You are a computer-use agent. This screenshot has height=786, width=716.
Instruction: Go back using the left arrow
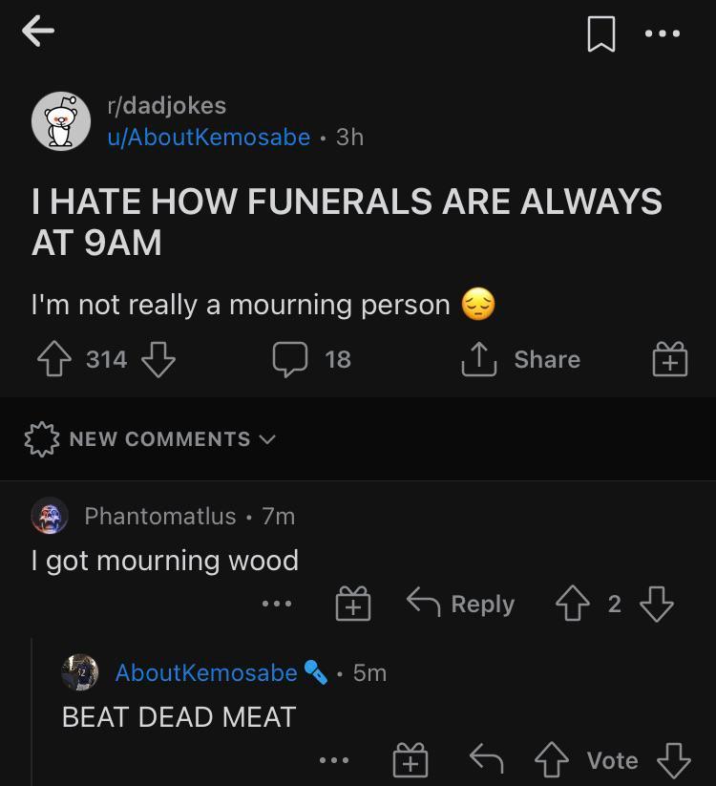coord(38,32)
